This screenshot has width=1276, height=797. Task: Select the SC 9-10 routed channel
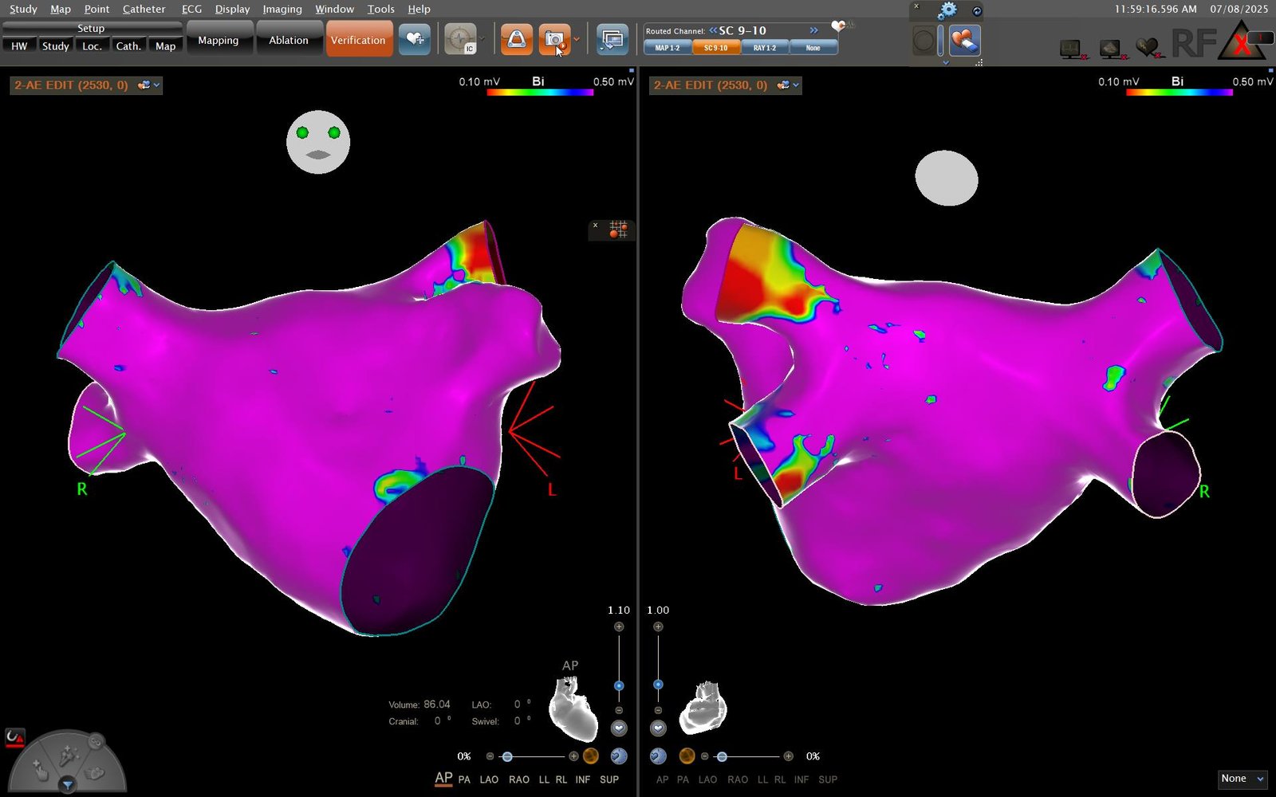[715, 48]
